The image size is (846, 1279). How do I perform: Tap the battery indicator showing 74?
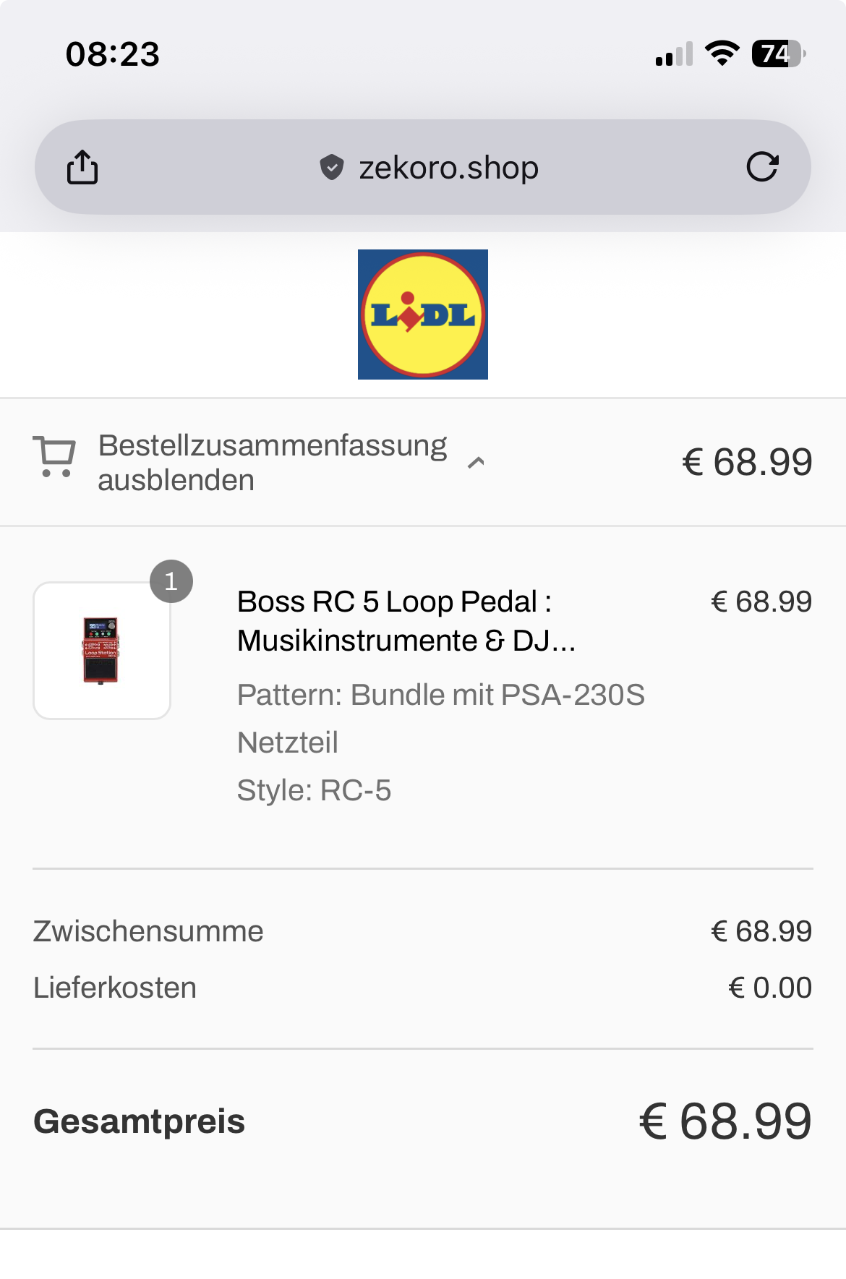click(x=778, y=54)
